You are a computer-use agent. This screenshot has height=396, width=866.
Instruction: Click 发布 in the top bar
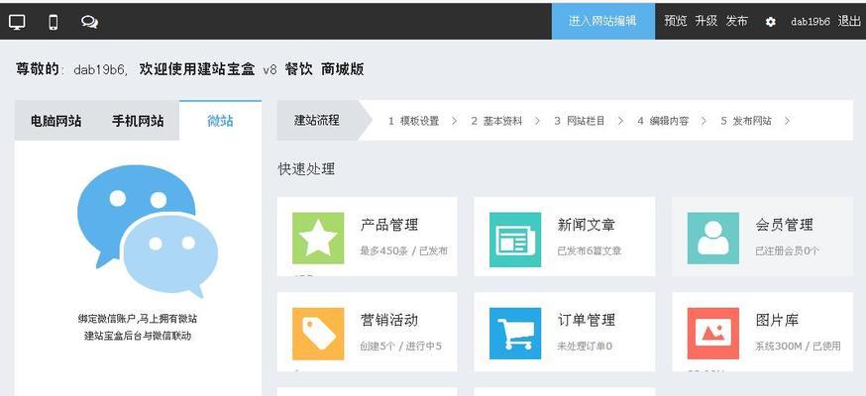737,21
